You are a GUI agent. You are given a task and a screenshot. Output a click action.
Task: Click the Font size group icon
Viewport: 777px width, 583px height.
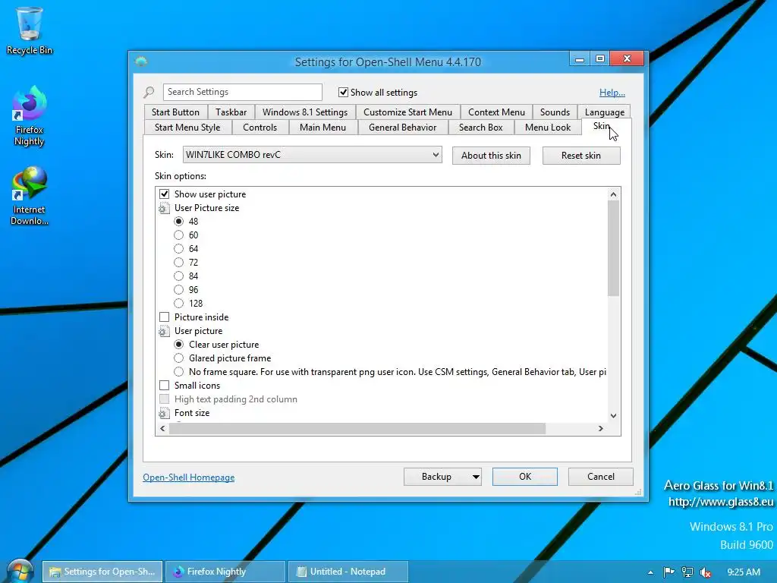(x=164, y=413)
